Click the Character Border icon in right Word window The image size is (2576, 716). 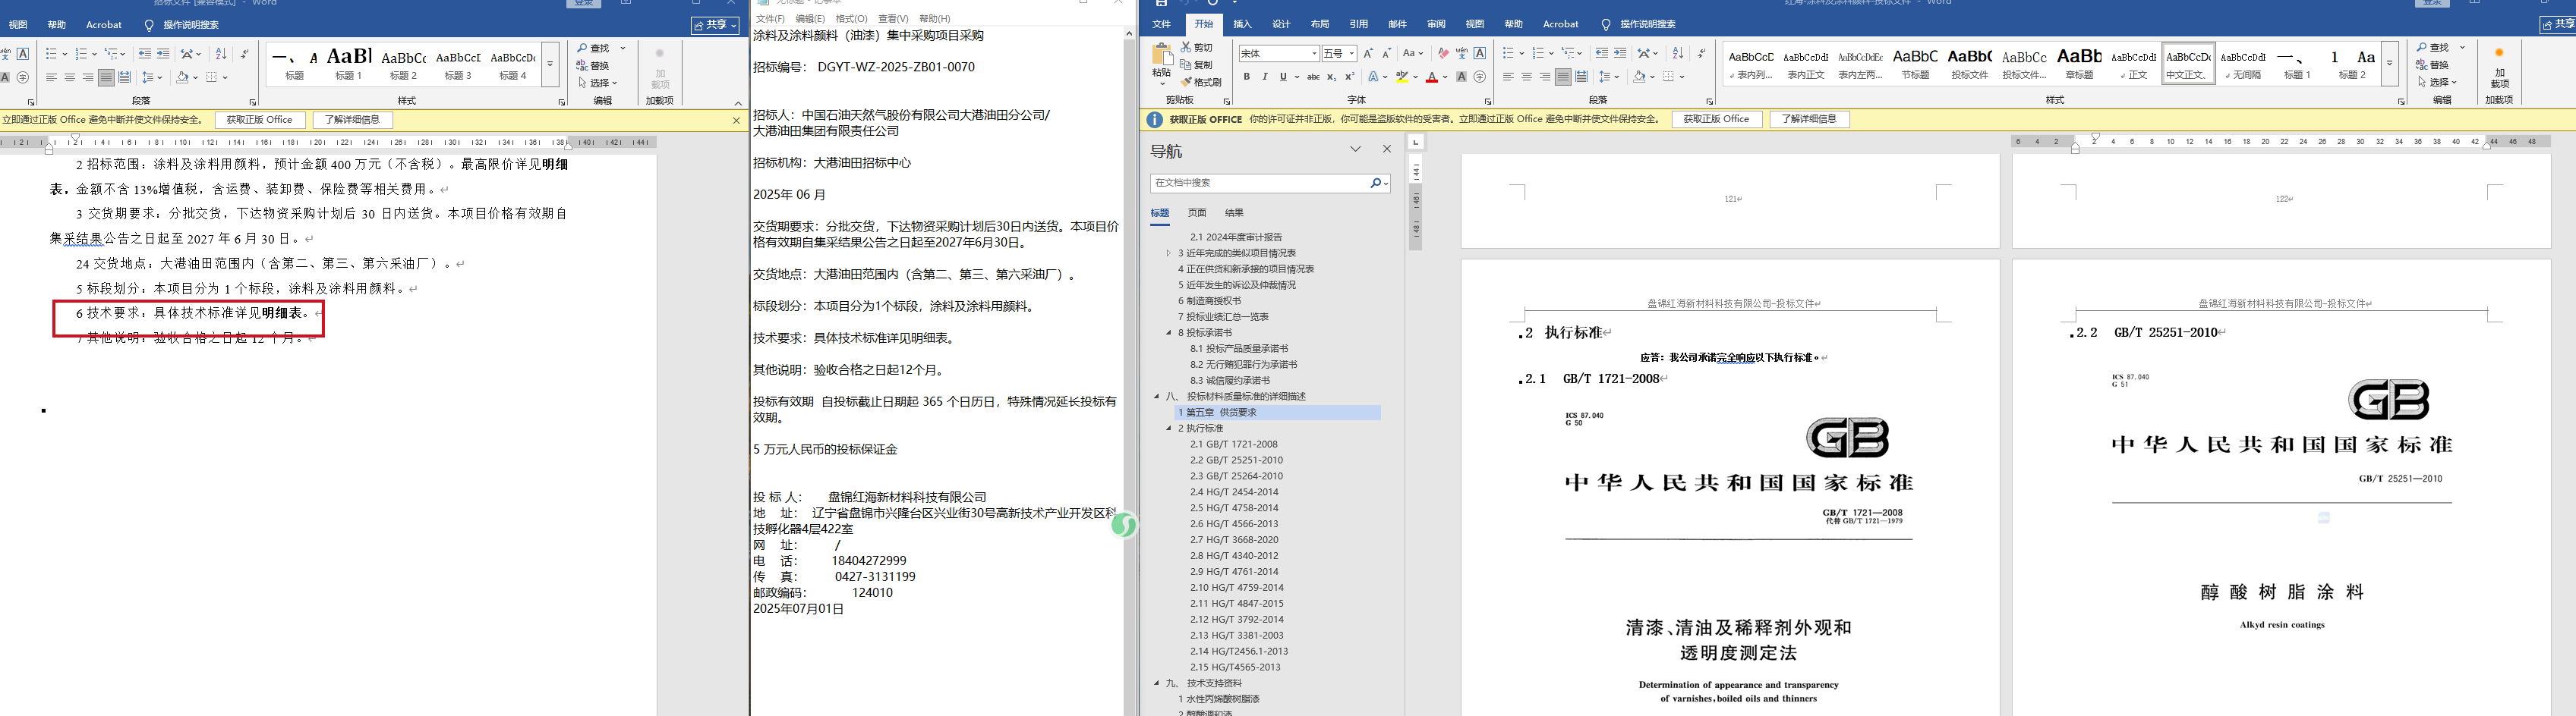pos(1480,53)
